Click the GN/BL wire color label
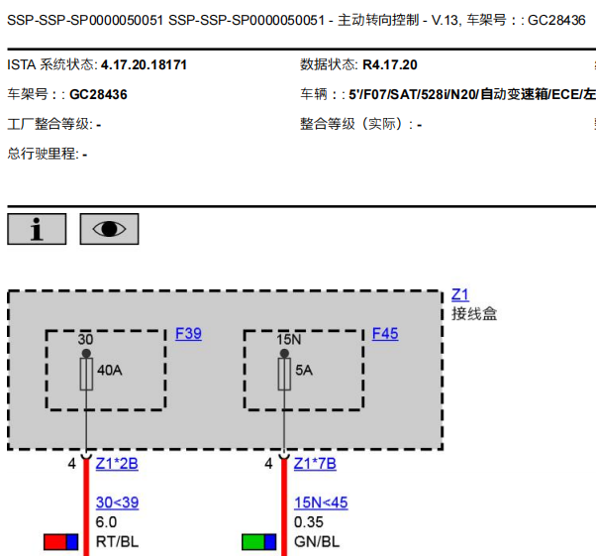 (x=317, y=542)
